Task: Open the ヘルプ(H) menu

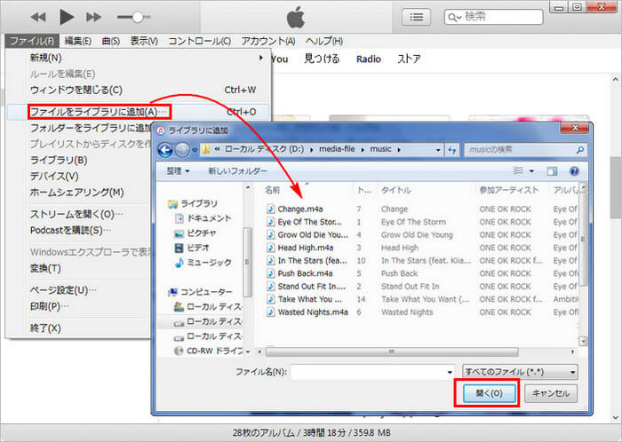Action: (x=324, y=41)
